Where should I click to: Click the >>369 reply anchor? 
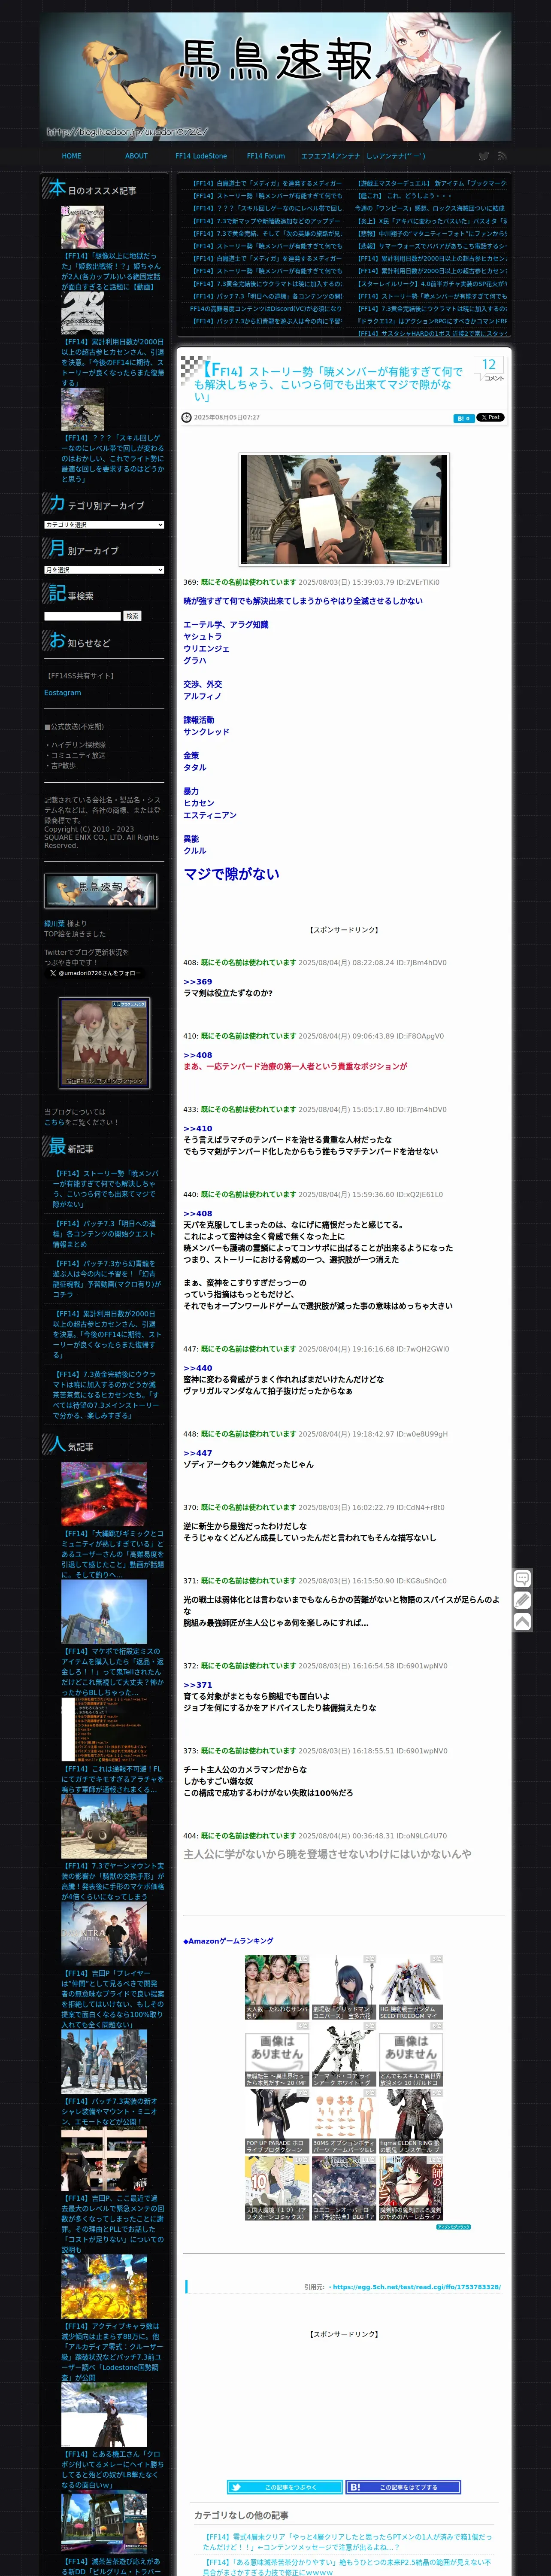click(x=197, y=982)
